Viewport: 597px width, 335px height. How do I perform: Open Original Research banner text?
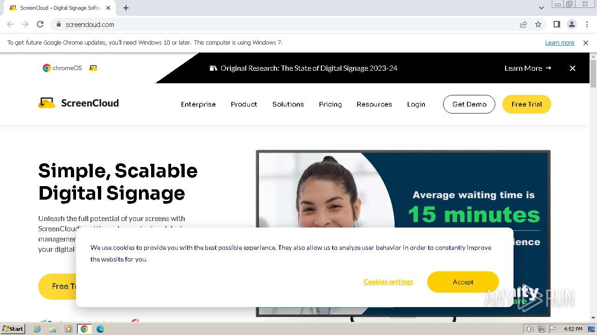pos(309,68)
